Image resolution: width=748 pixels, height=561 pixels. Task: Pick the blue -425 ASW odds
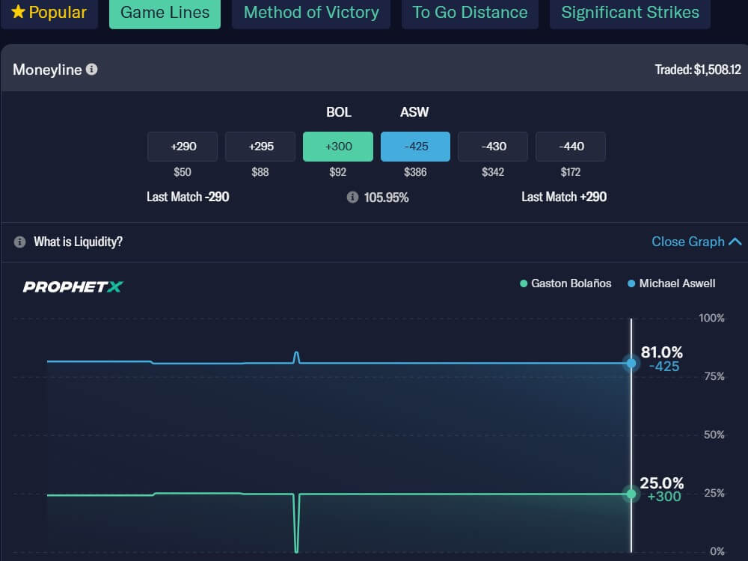[x=415, y=147]
